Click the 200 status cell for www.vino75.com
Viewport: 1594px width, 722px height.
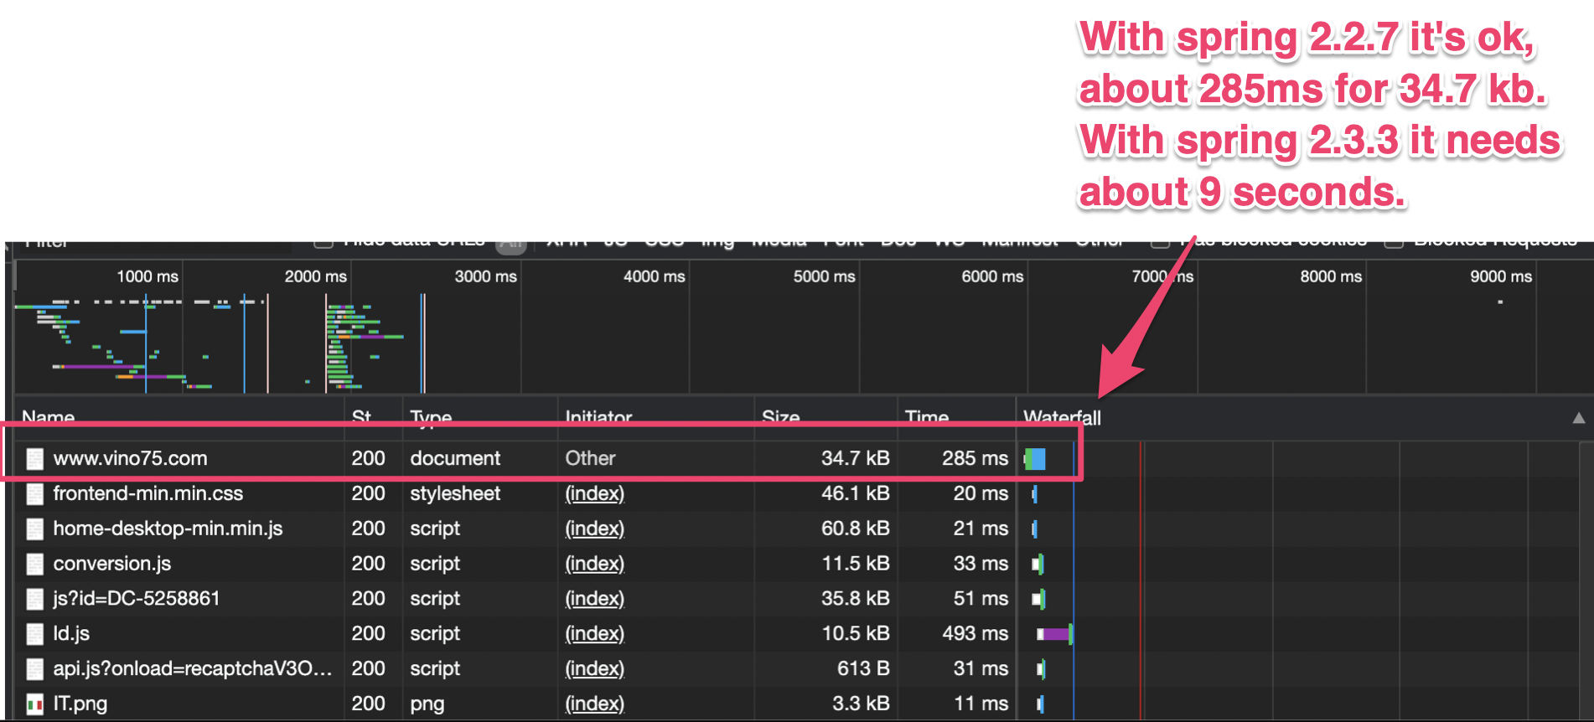tap(368, 458)
